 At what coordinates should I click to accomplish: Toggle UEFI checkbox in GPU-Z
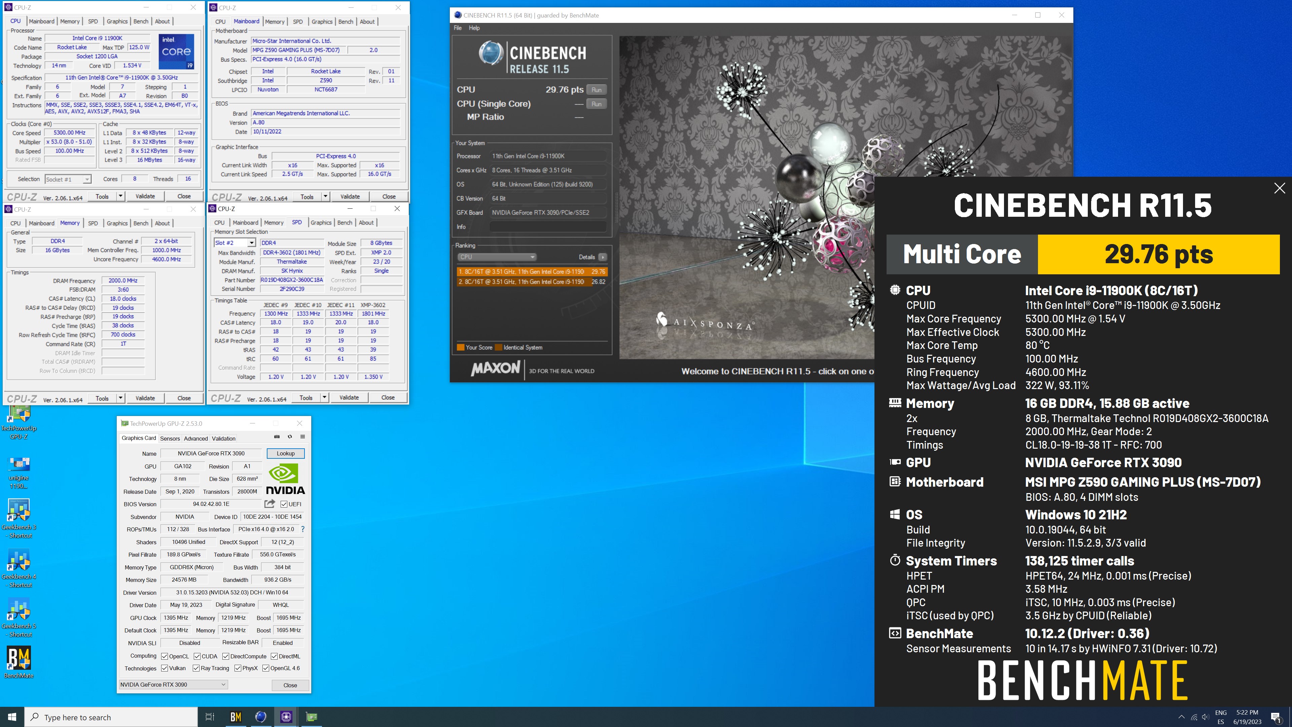click(x=284, y=504)
